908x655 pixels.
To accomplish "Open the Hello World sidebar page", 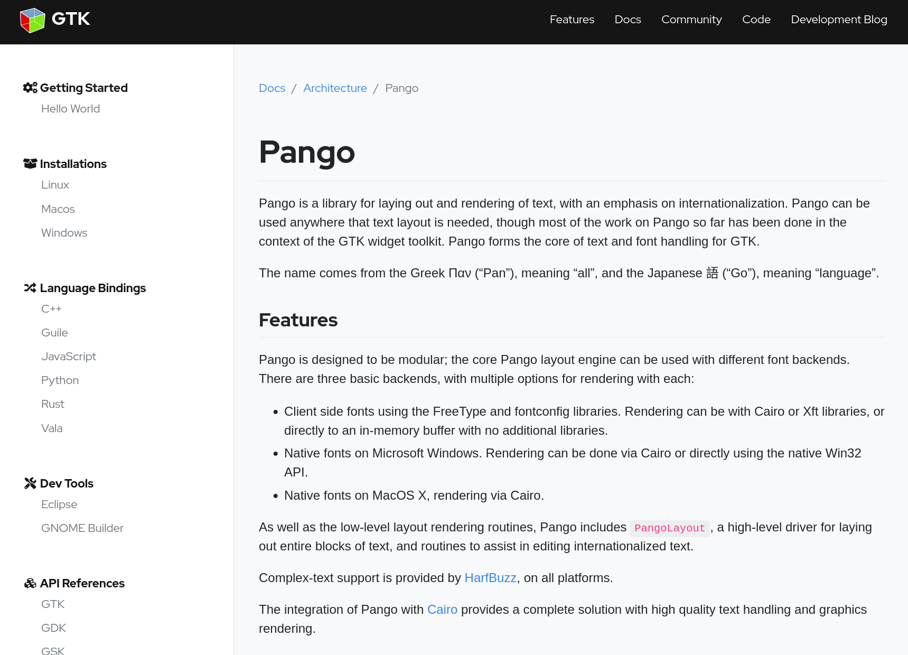I will pyautogui.click(x=70, y=109).
